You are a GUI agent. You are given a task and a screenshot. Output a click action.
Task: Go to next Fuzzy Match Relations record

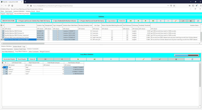pyautogui.click(x=78, y=59)
